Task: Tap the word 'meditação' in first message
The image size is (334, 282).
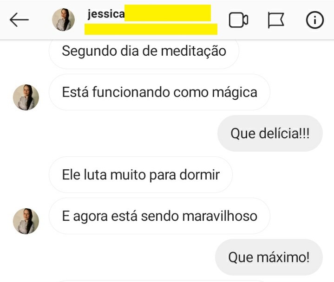Action: [193, 51]
